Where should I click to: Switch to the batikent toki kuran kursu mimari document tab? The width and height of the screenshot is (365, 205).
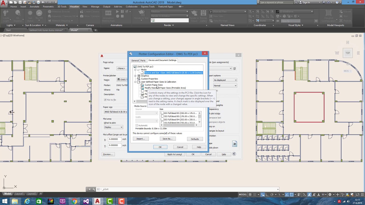click(x=46, y=30)
